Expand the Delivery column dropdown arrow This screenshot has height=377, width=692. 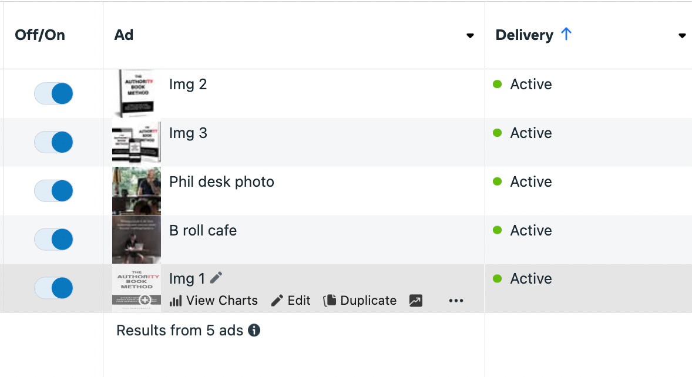pos(682,36)
